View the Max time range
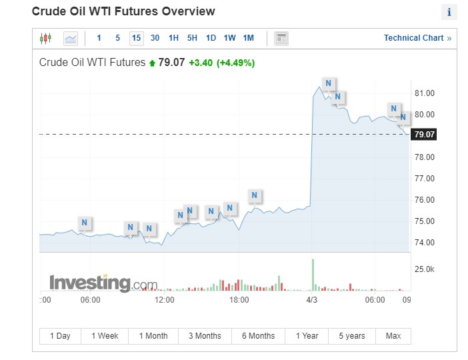The image size is (468, 360). point(393,336)
